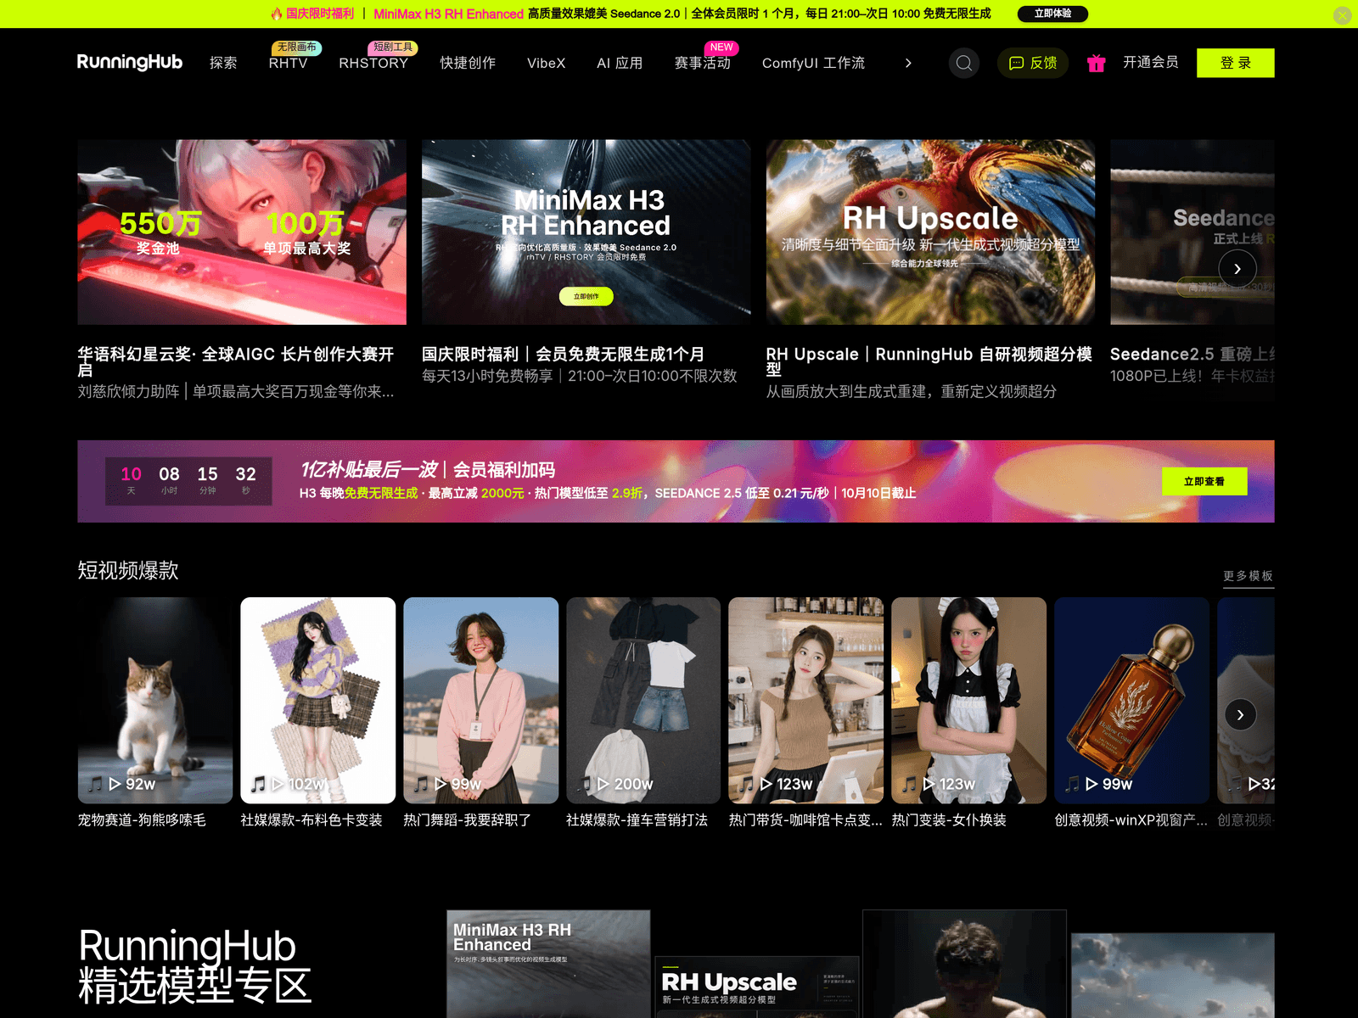Image resolution: width=1358 pixels, height=1018 pixels.
Task: Play the 热门变装-女仆换装 video
Action: point(968,701)
